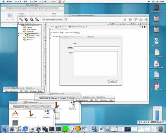
Task: Collapse the Resources group triangle
Action: (x=23, y=32)
